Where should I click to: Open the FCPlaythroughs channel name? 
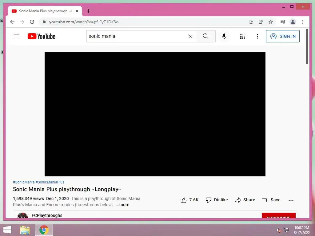point(47,215)
